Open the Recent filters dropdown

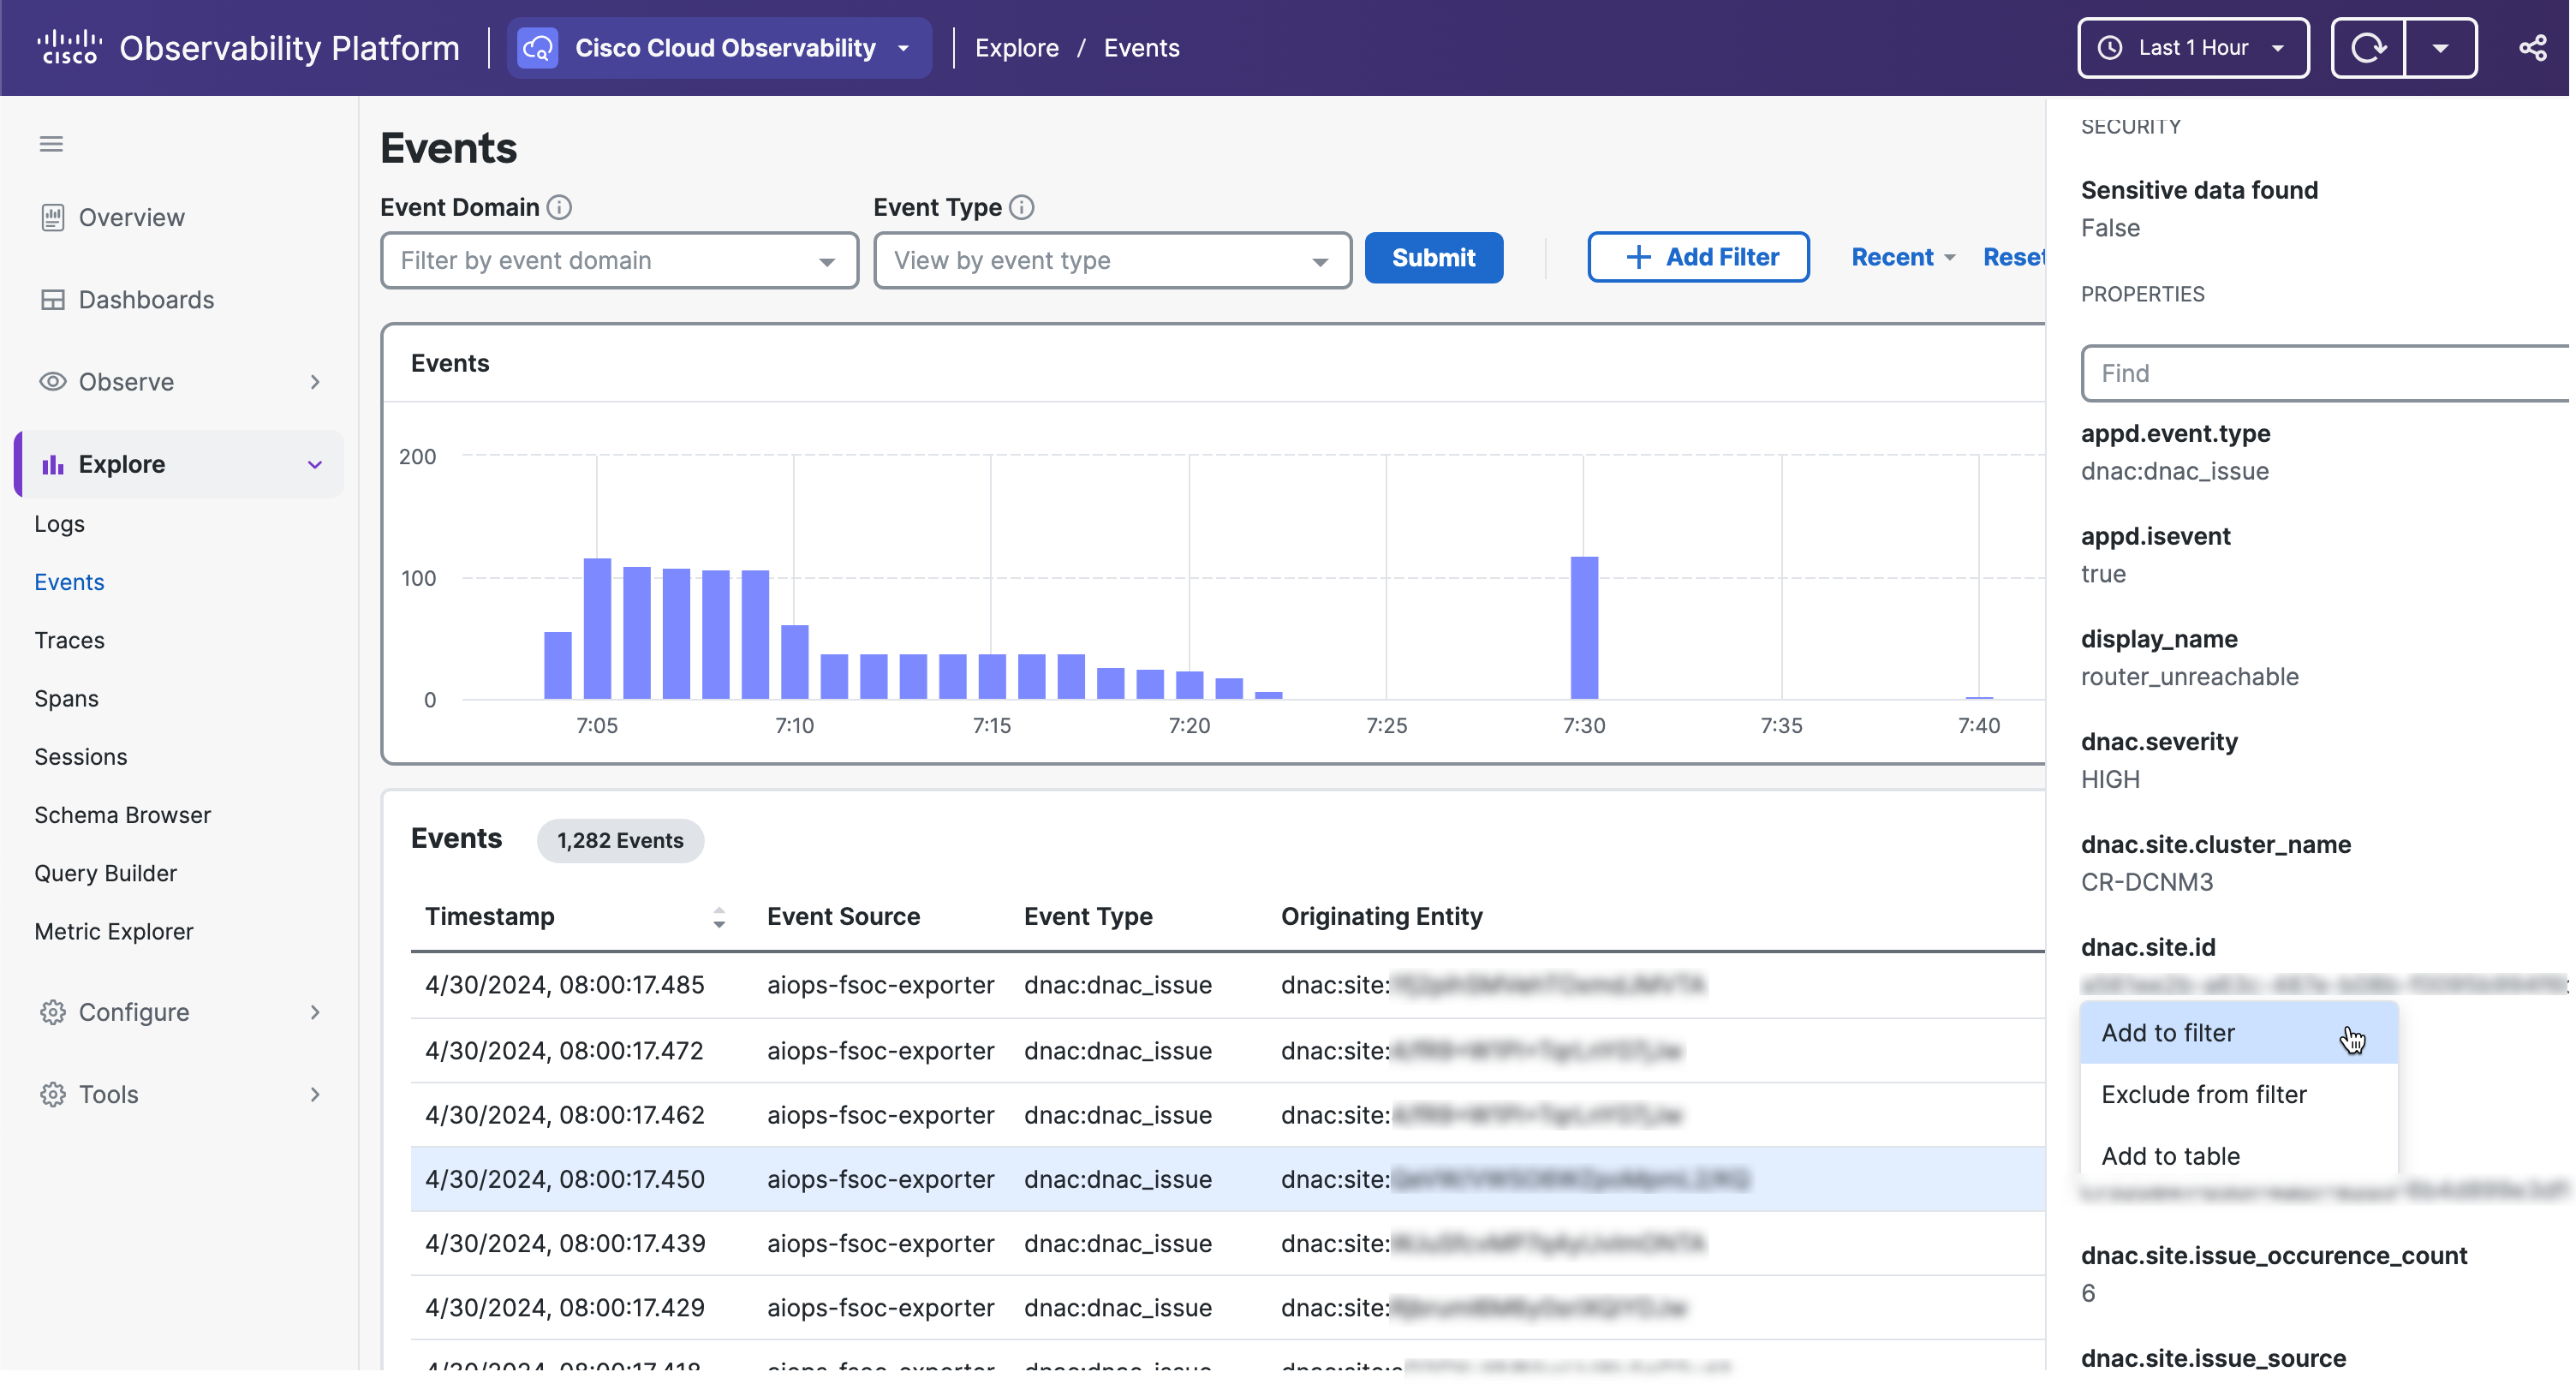[x=1902, y=257]
